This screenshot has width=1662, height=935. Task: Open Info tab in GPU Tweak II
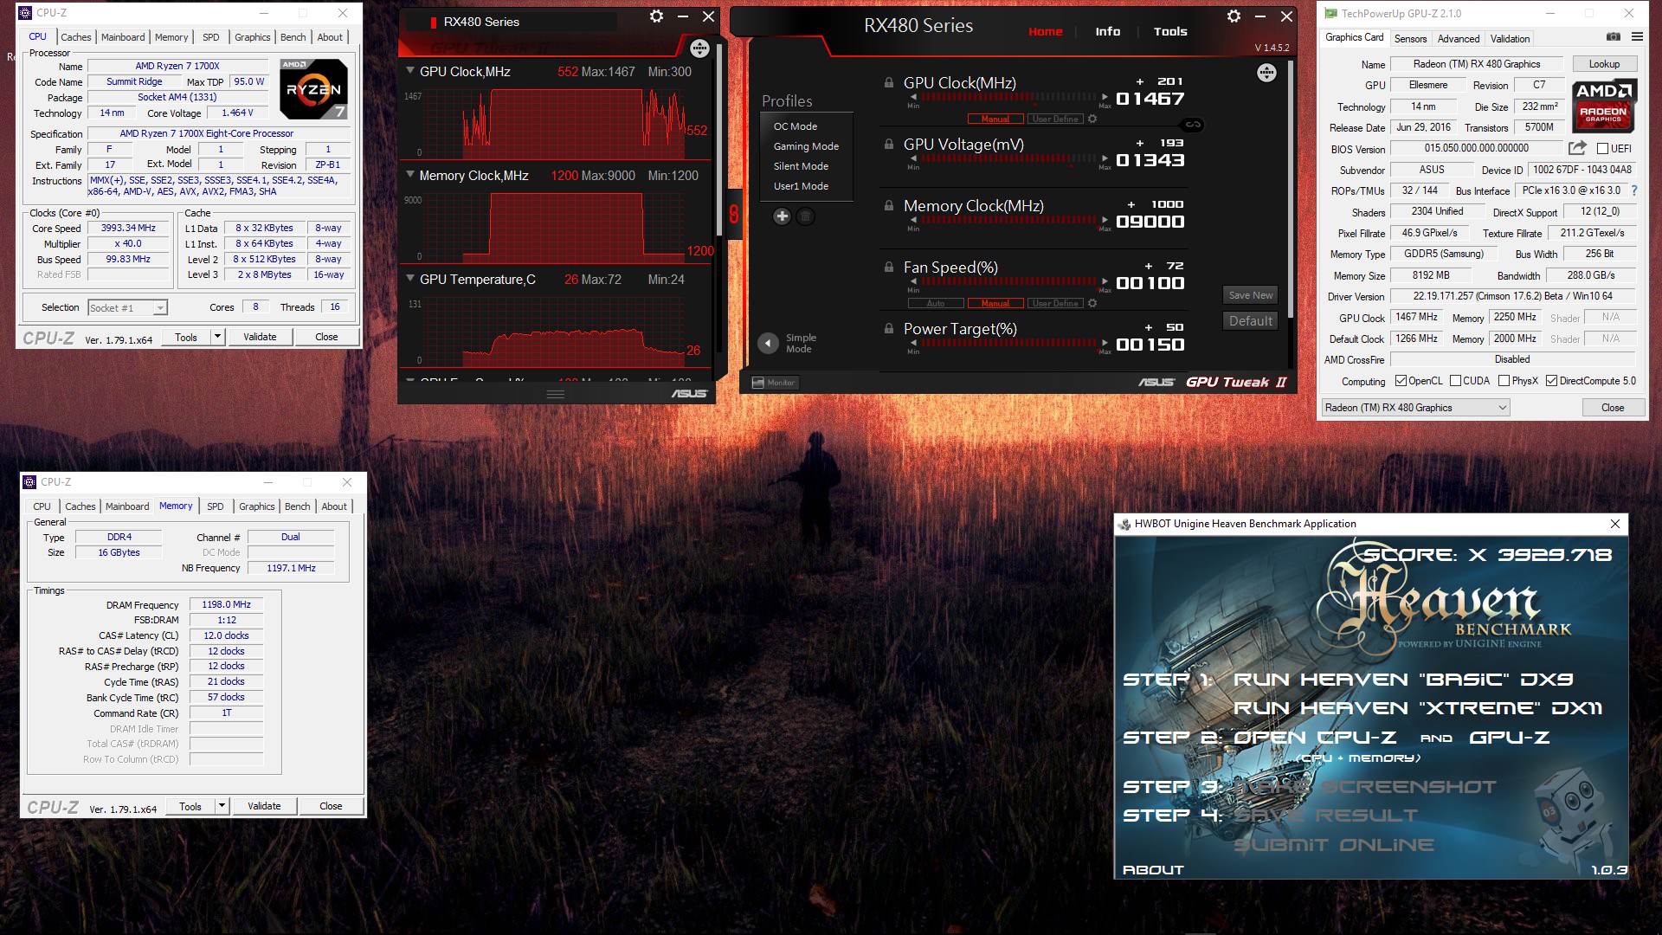pyautogui.click(x=1107, y=31)
